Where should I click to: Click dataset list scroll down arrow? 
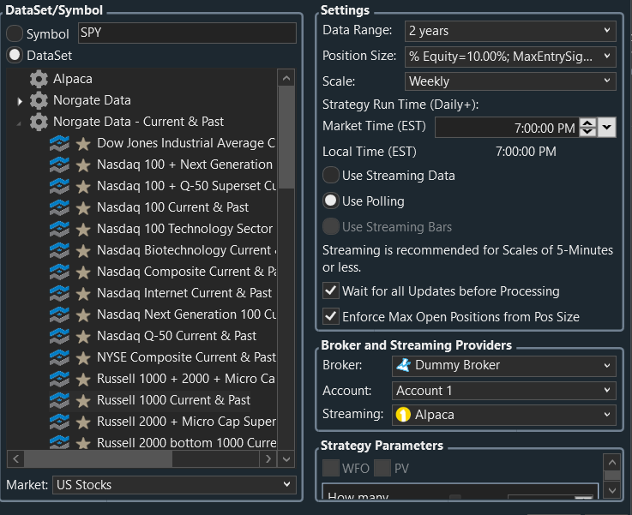tap(286, 459)
